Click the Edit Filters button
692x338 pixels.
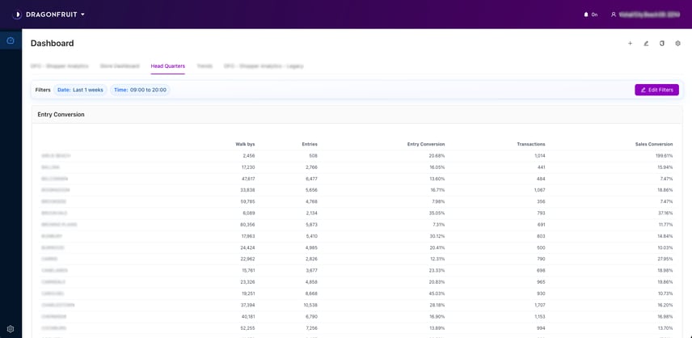click(656, 90)
